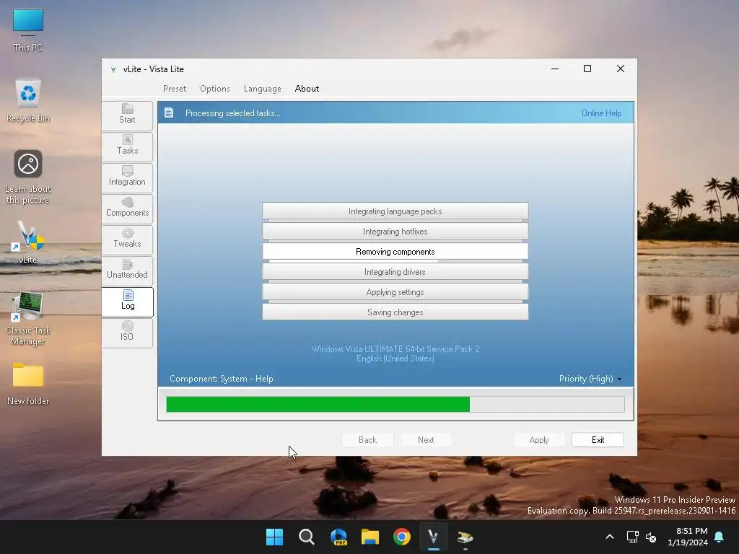Open the Preset menu
739x554 pixels.
pyautogui.click(x=175, y=89)
